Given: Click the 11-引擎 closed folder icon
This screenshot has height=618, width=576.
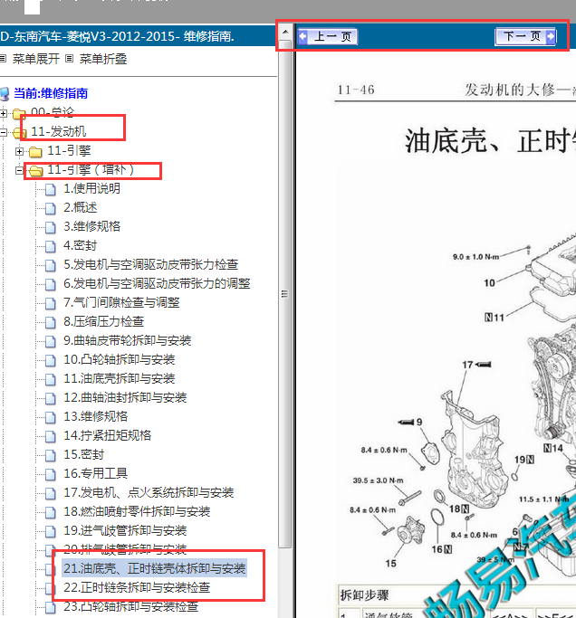Looking at the screenshot, I should tap(35, 152).
